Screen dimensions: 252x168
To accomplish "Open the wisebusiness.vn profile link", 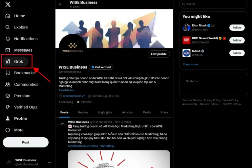I will pos(74,96).
